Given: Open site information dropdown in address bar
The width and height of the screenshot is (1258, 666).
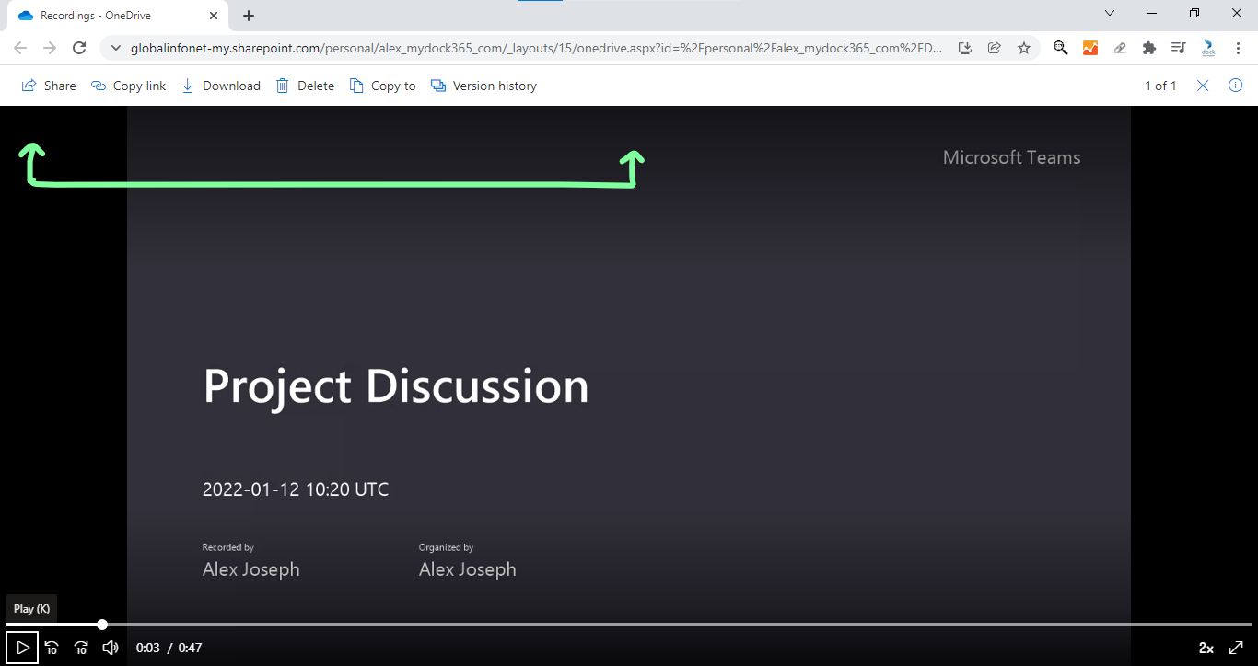Looking at the screenshot, I should pos(115,48).
